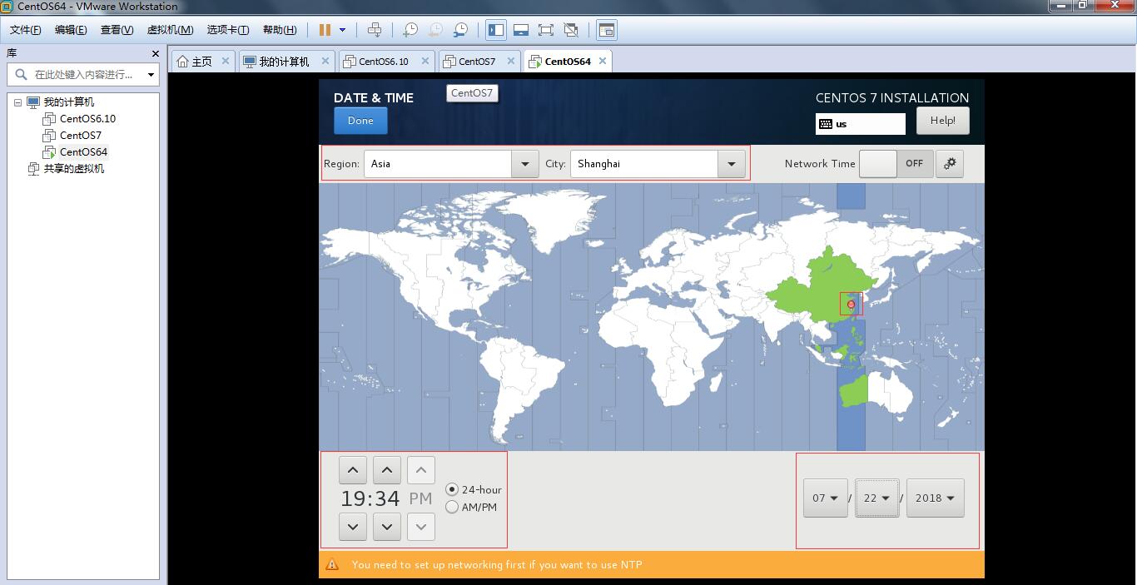The width and height of the screenshot is (1137, 585).
Task: Click the thumbnail bar view icon
Action: tap(521, 30)
